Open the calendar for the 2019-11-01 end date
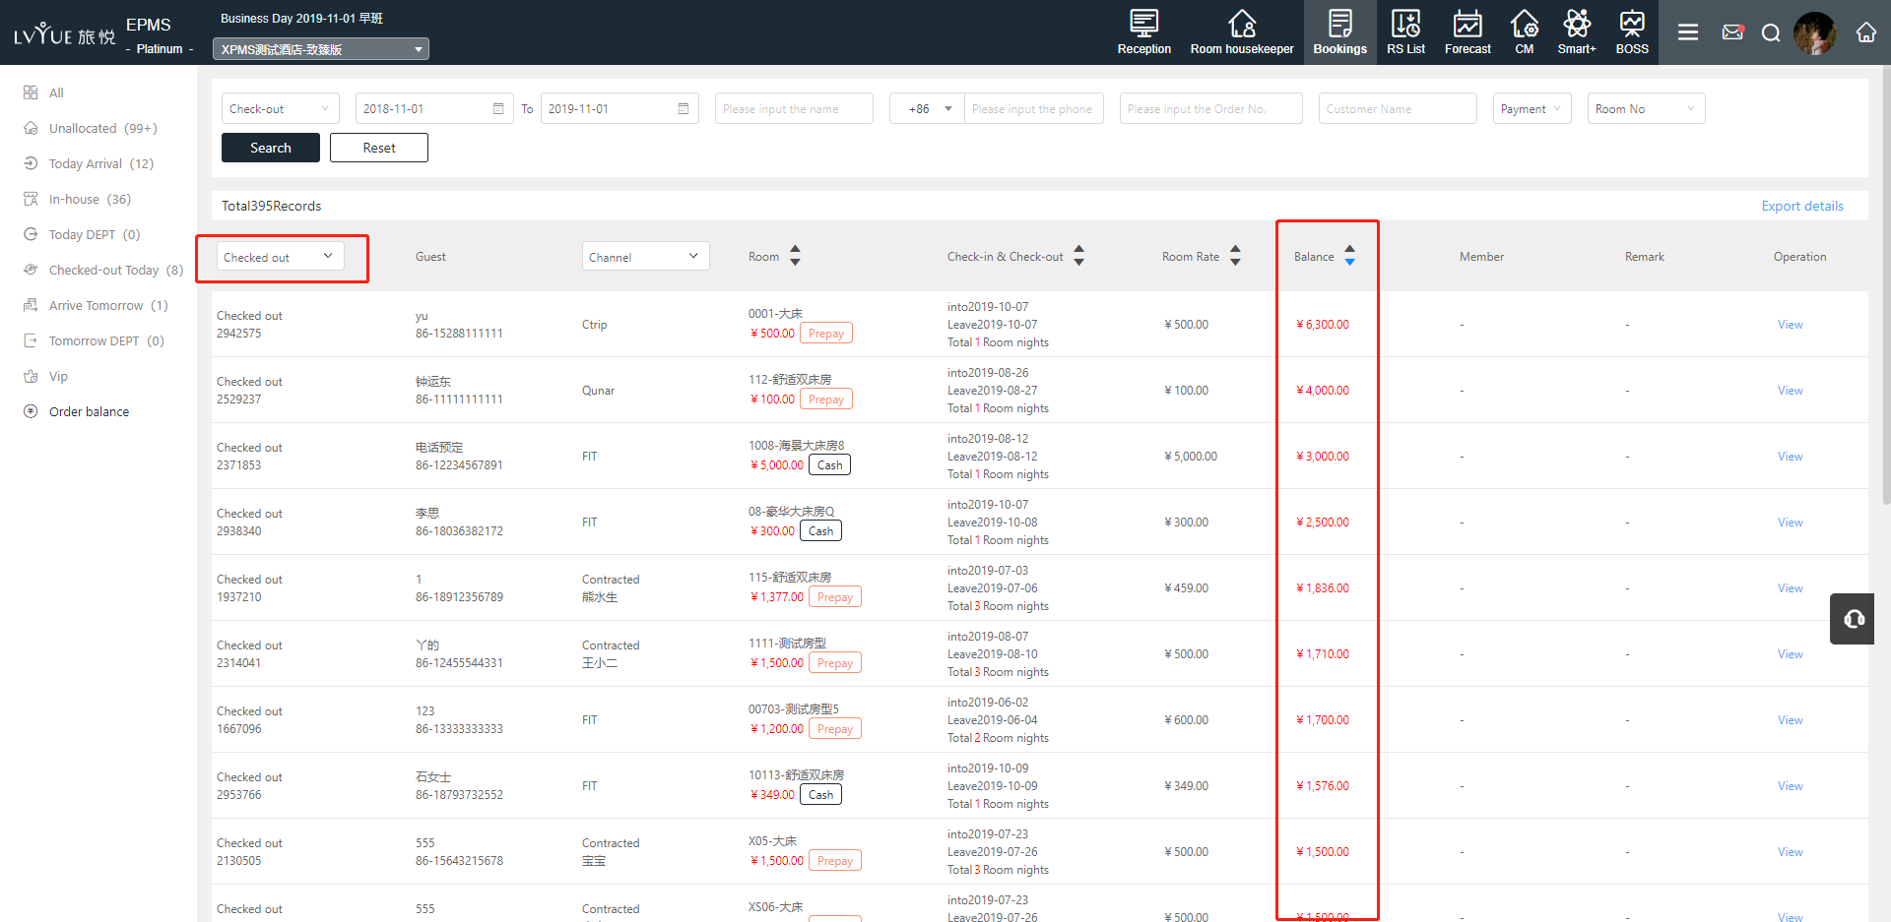The width and height of the screenshot is (1891, 922). coord(684,108)
